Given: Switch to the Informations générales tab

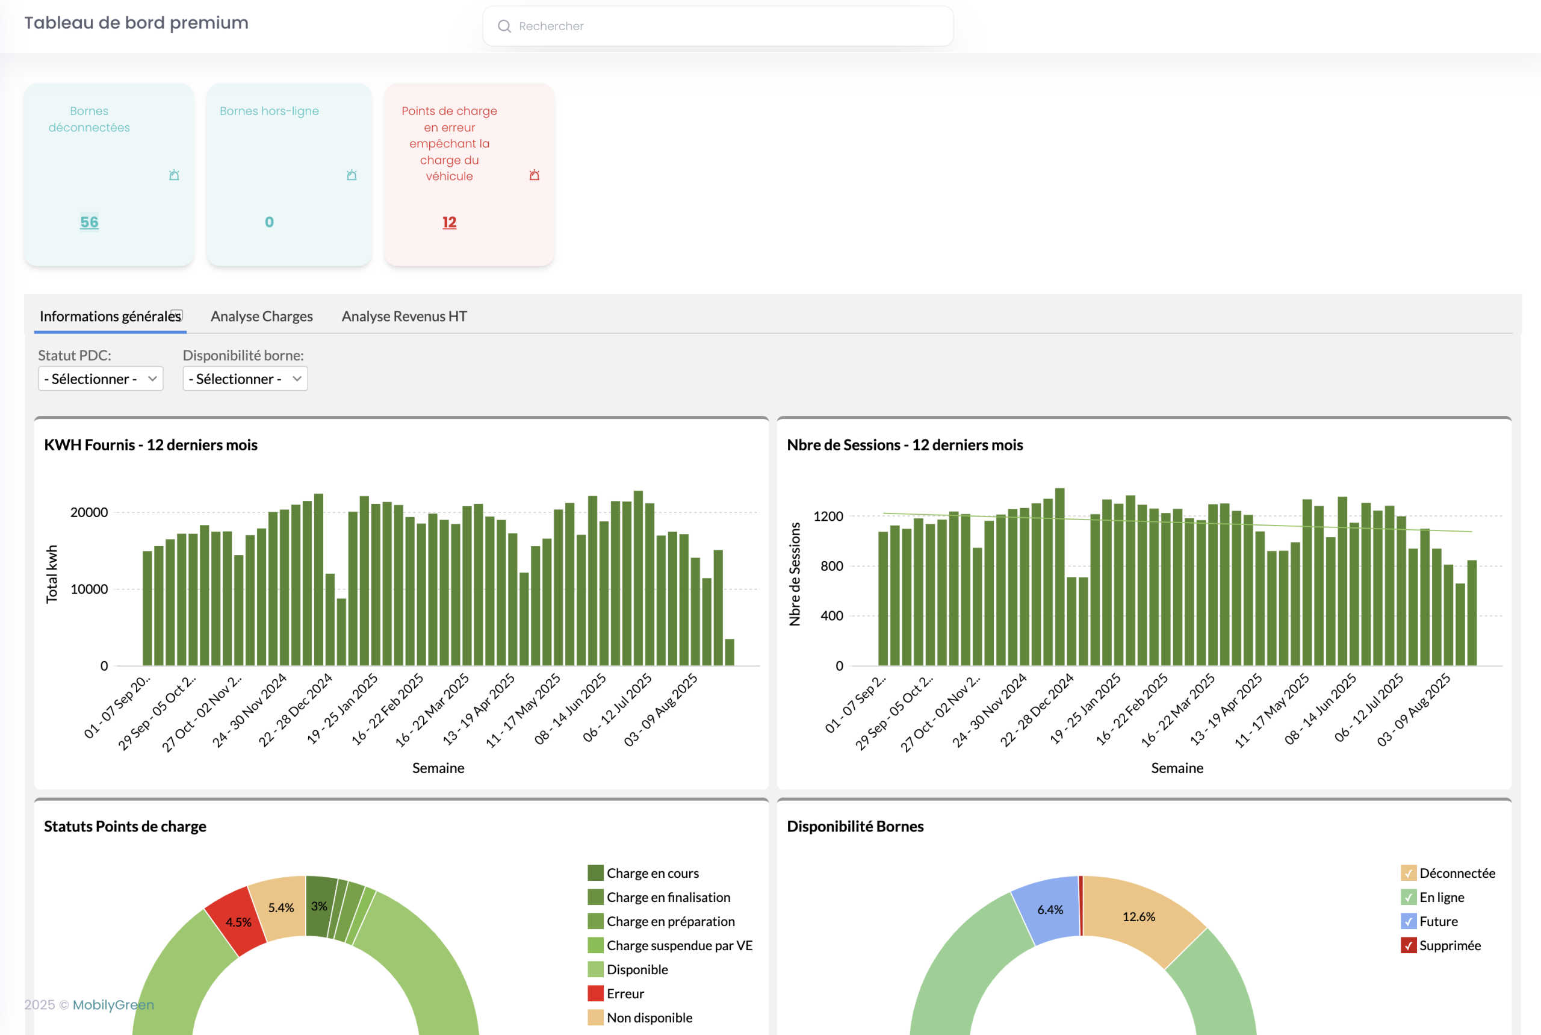Looking at the screenshot, I should (110, 316).
